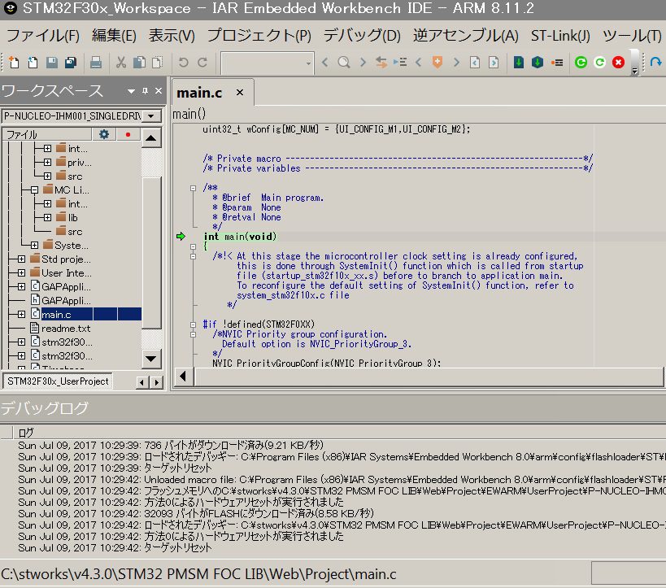Collapse the Main program doc comment block
This screenshot has width=666, height=588.
point(194,188)
